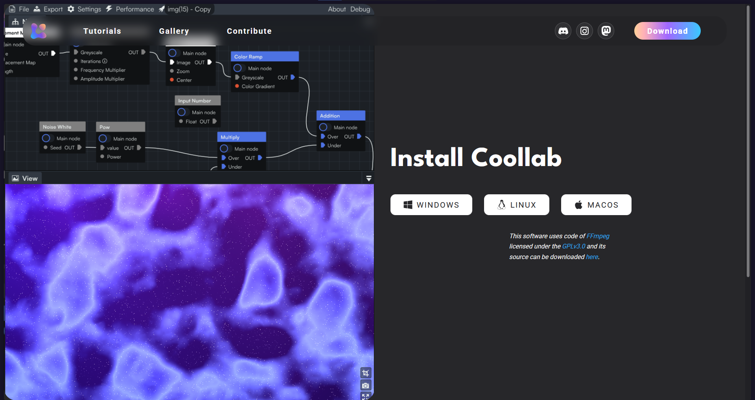Click the Under input pin of Addition
Screen dimensions: 755x400
tap(323, 145)
